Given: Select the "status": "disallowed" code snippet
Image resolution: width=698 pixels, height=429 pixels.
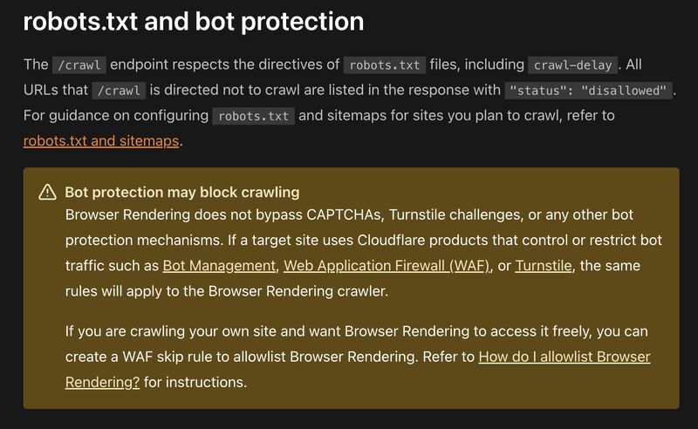Looking at the screenshot, I should point(588,91).
